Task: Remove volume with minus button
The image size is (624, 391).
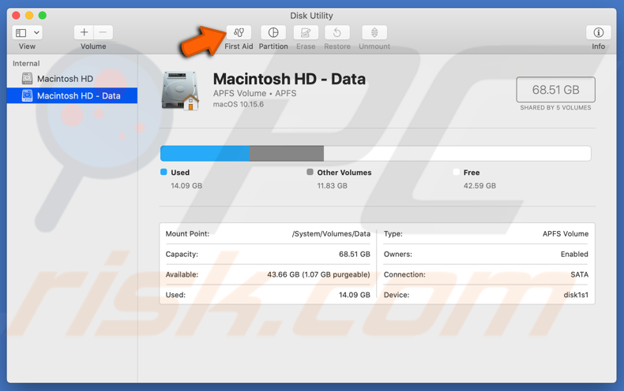Action: coord(103,32)
